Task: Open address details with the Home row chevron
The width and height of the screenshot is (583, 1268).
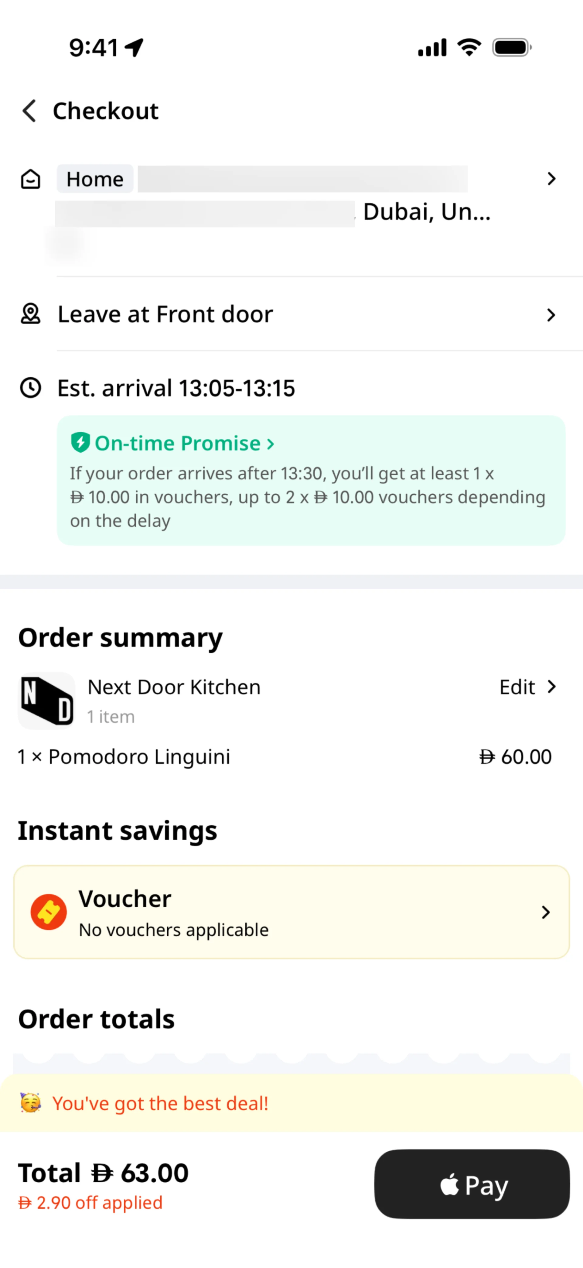Action: click(551, 179)
